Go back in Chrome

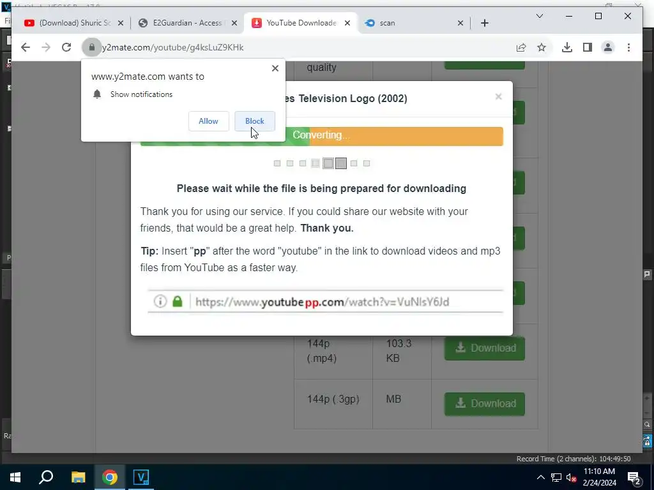point(26,47)
